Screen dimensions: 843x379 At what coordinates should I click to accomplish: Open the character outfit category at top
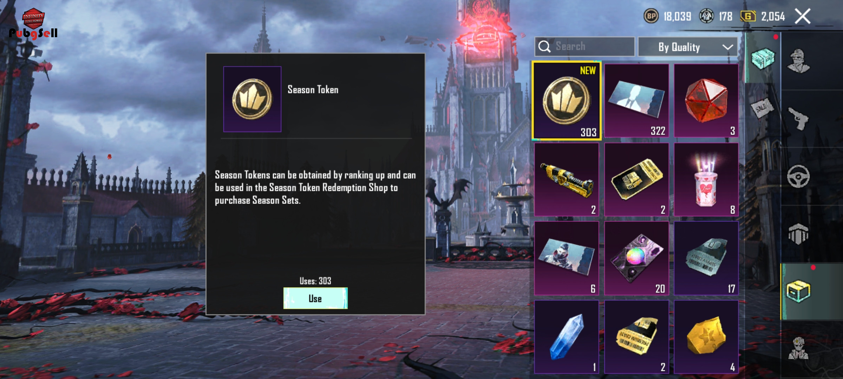798,61
